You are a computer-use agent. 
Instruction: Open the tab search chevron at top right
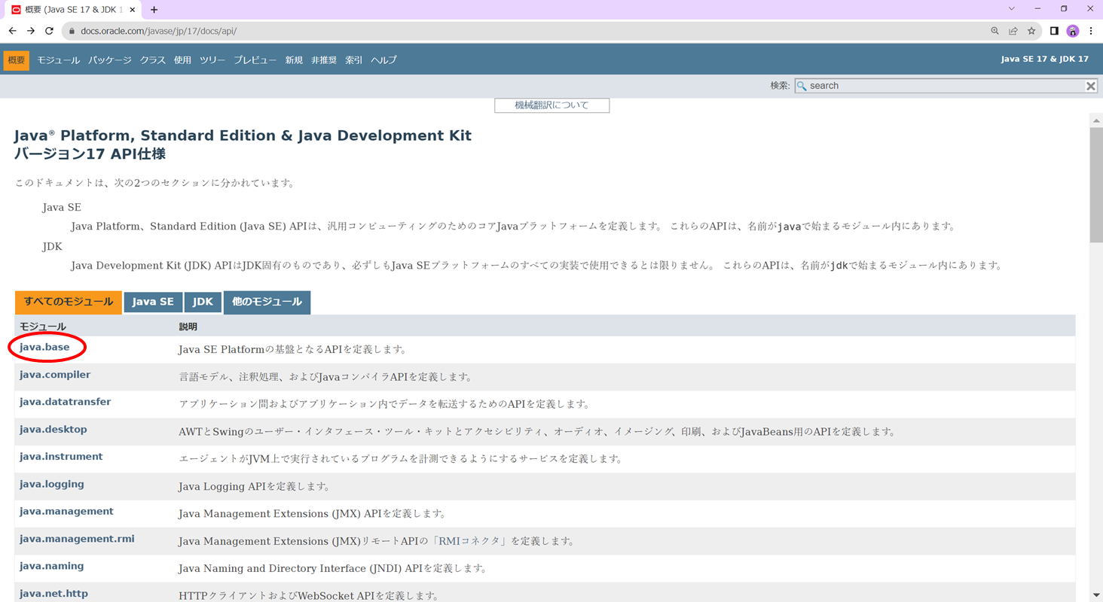1011,8
